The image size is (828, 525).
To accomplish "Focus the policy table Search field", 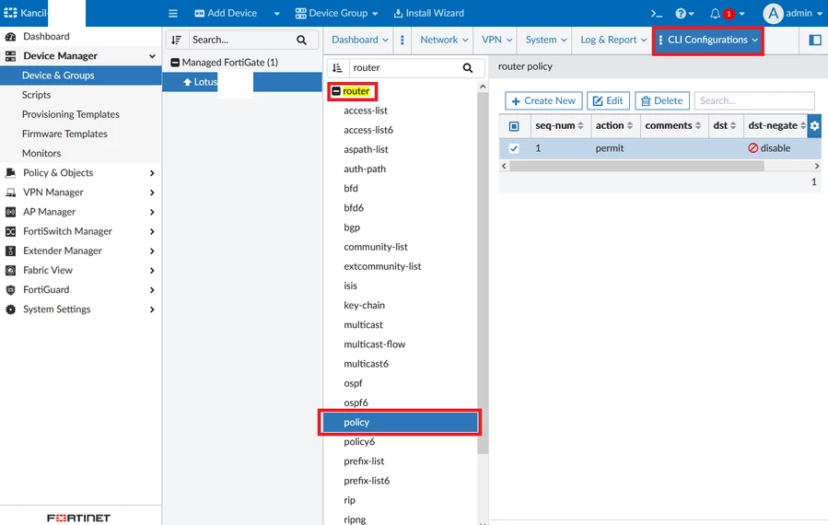I will [754, 101].
